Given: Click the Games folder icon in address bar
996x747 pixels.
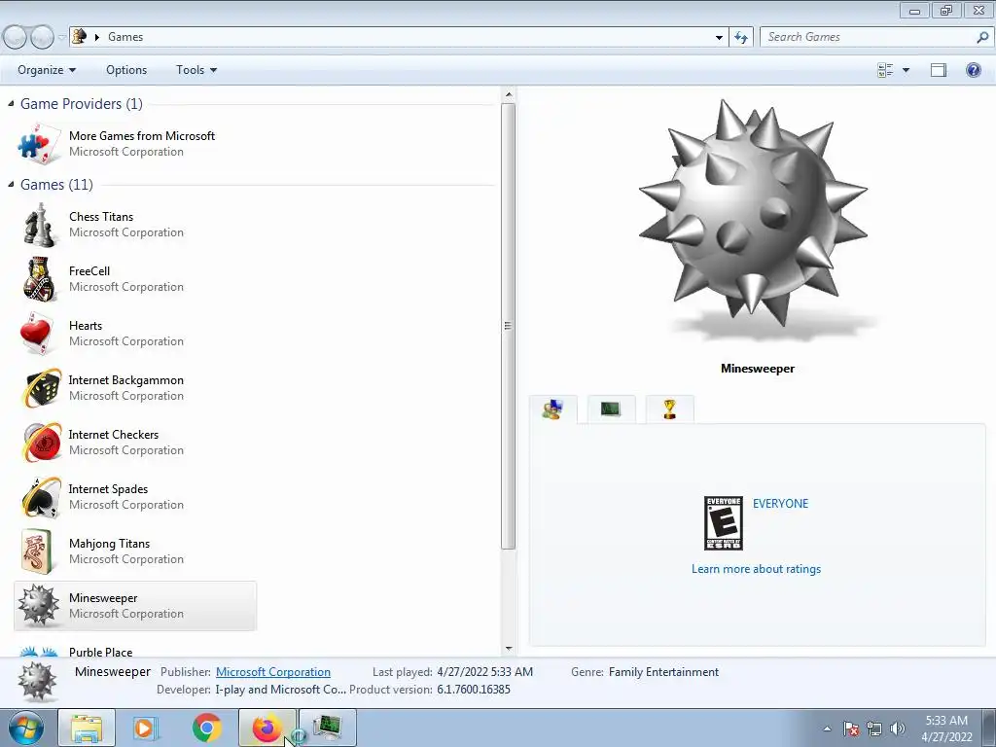Looking at the screenshot, I should 80,36.
